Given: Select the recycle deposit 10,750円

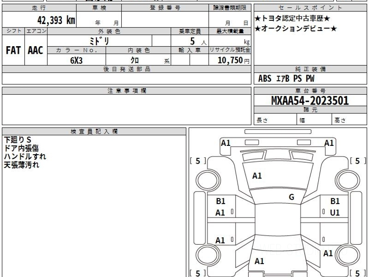Looking at the screenshot, I should coord(233,60).
